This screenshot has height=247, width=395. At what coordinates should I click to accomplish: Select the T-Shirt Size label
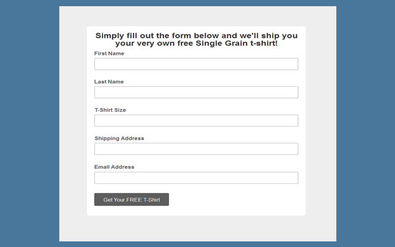point(110,110)
